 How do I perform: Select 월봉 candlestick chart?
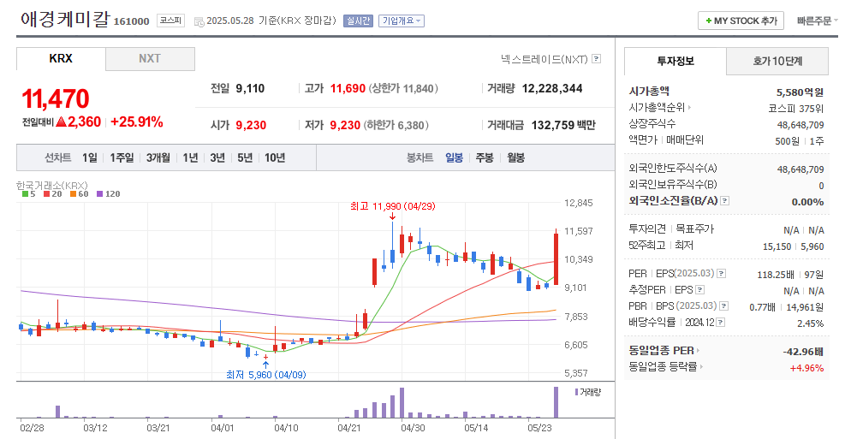click(x=515, y=158)
